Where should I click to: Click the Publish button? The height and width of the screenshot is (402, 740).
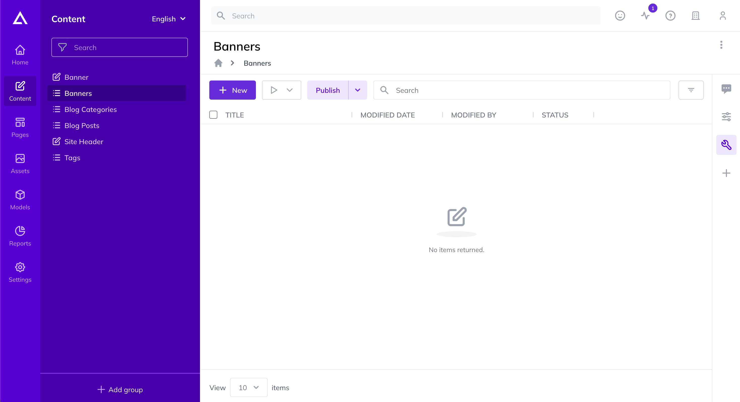click(x=327, y=90)
